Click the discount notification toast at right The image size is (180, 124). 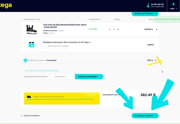[x=167, y=19]
